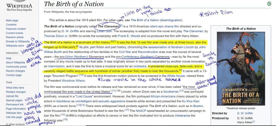Viewport: 276px width, 126px height.
Task: Click the Donate to Wikipedia sidebar link
Action: (18, 41)
